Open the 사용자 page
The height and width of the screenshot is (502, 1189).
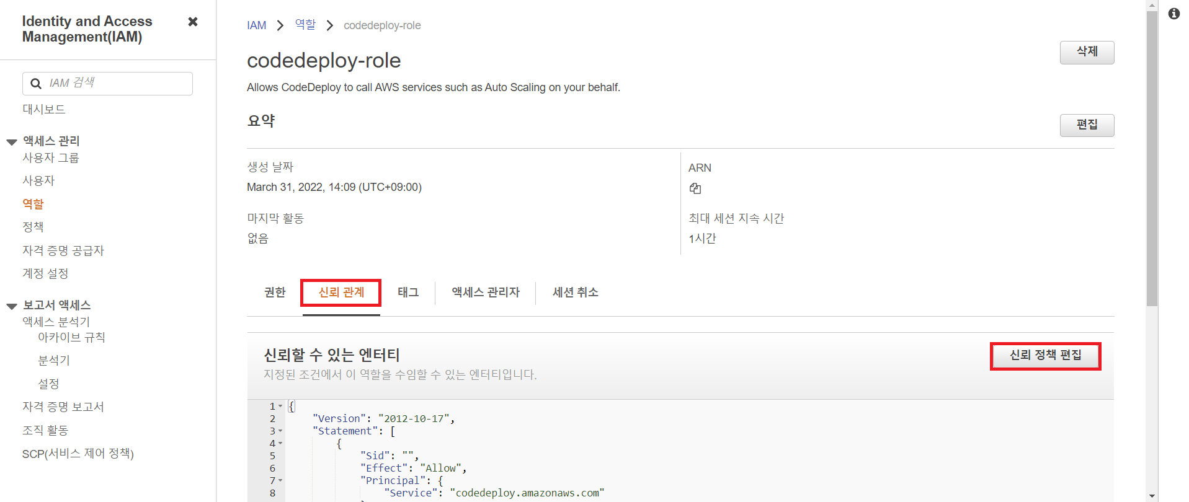[38, 181]
